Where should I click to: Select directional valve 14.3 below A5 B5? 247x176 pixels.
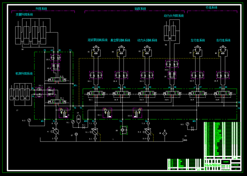coord(147,94)
